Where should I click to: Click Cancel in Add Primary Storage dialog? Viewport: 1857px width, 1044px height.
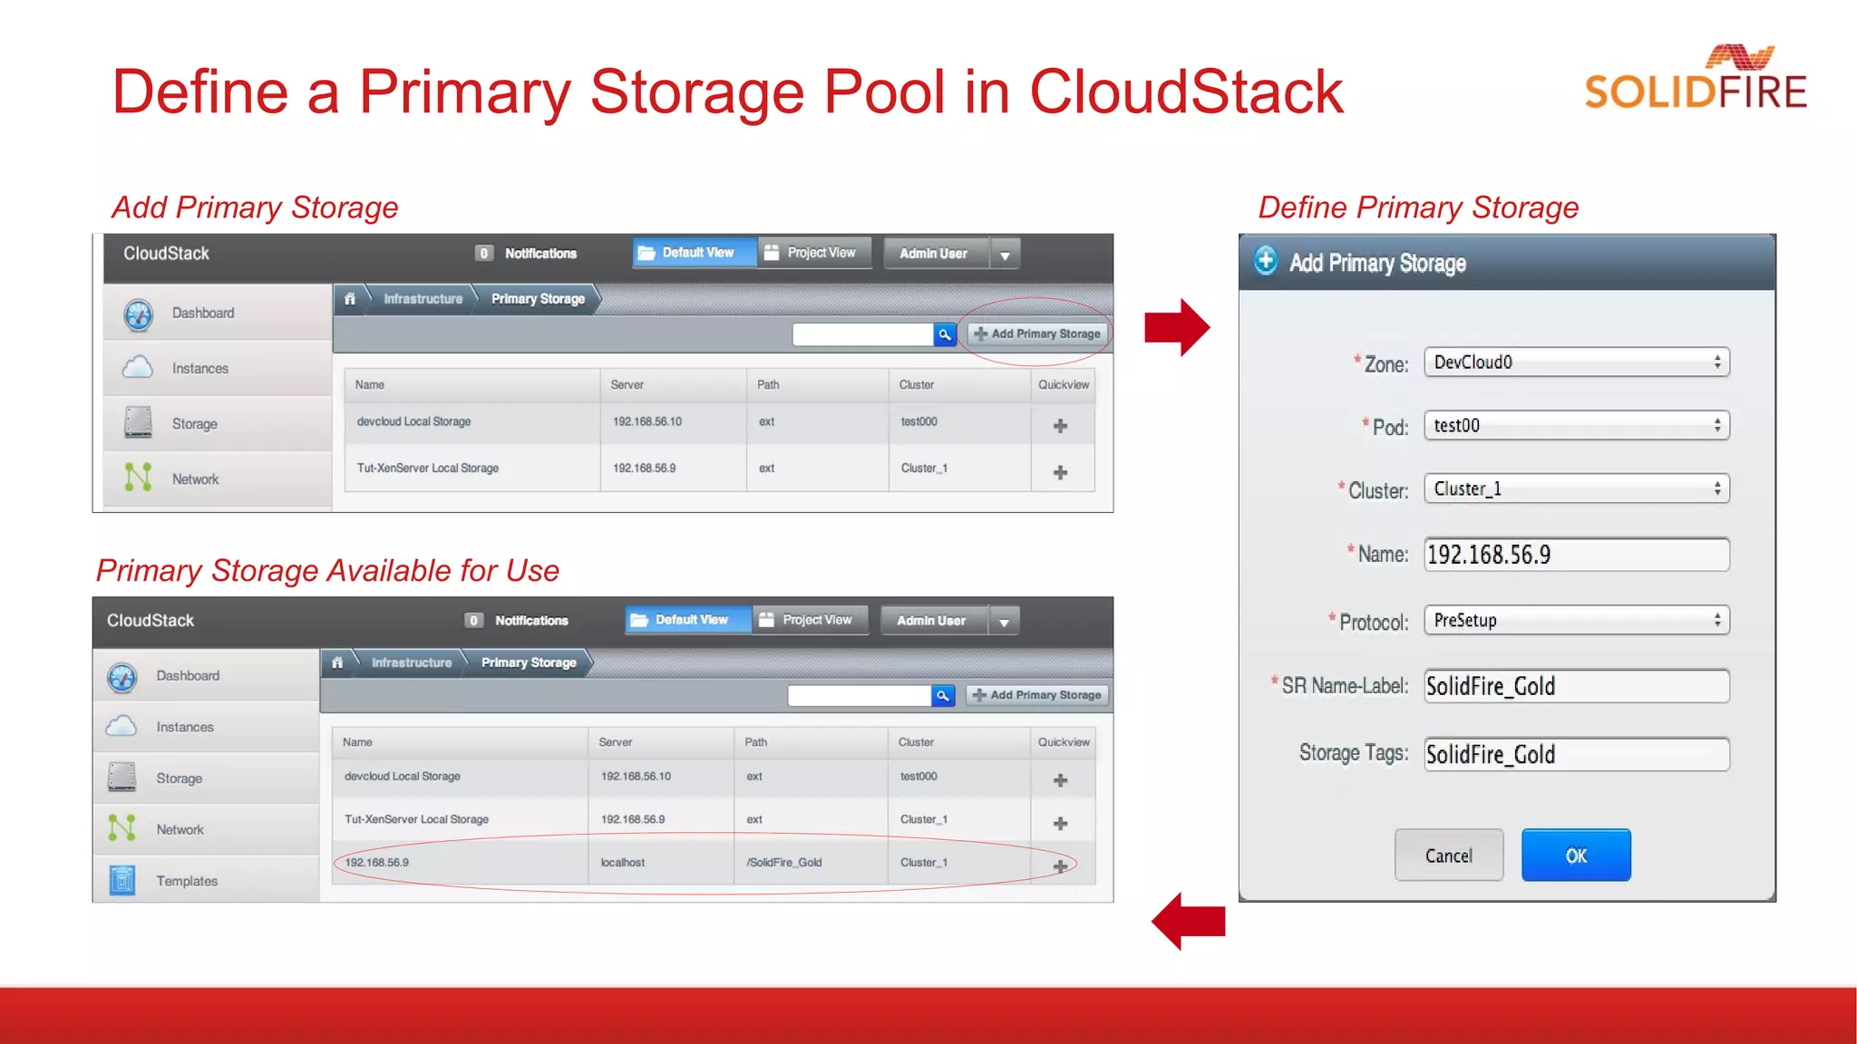(1449, 855)
